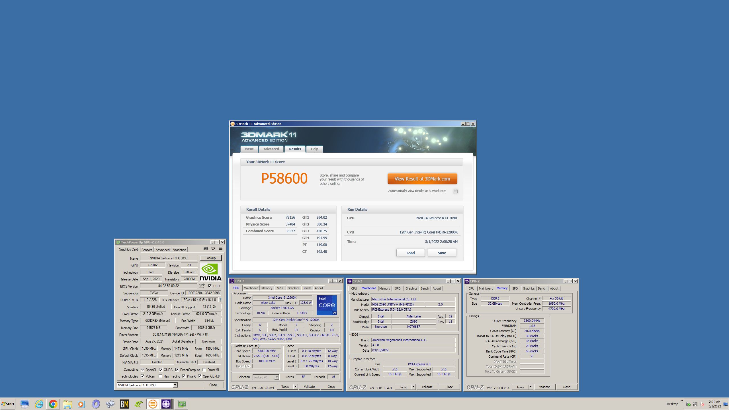Click the Core Speed 5500.00 MHz value
The height and width of the screenshot is (410, 729).
point(267,351)
